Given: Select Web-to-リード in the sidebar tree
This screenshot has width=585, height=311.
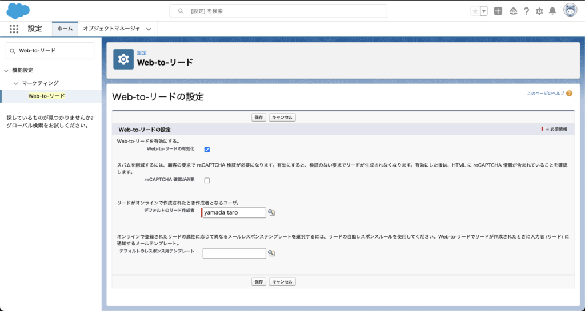Looking at the screenshot, I should (47, 96).
